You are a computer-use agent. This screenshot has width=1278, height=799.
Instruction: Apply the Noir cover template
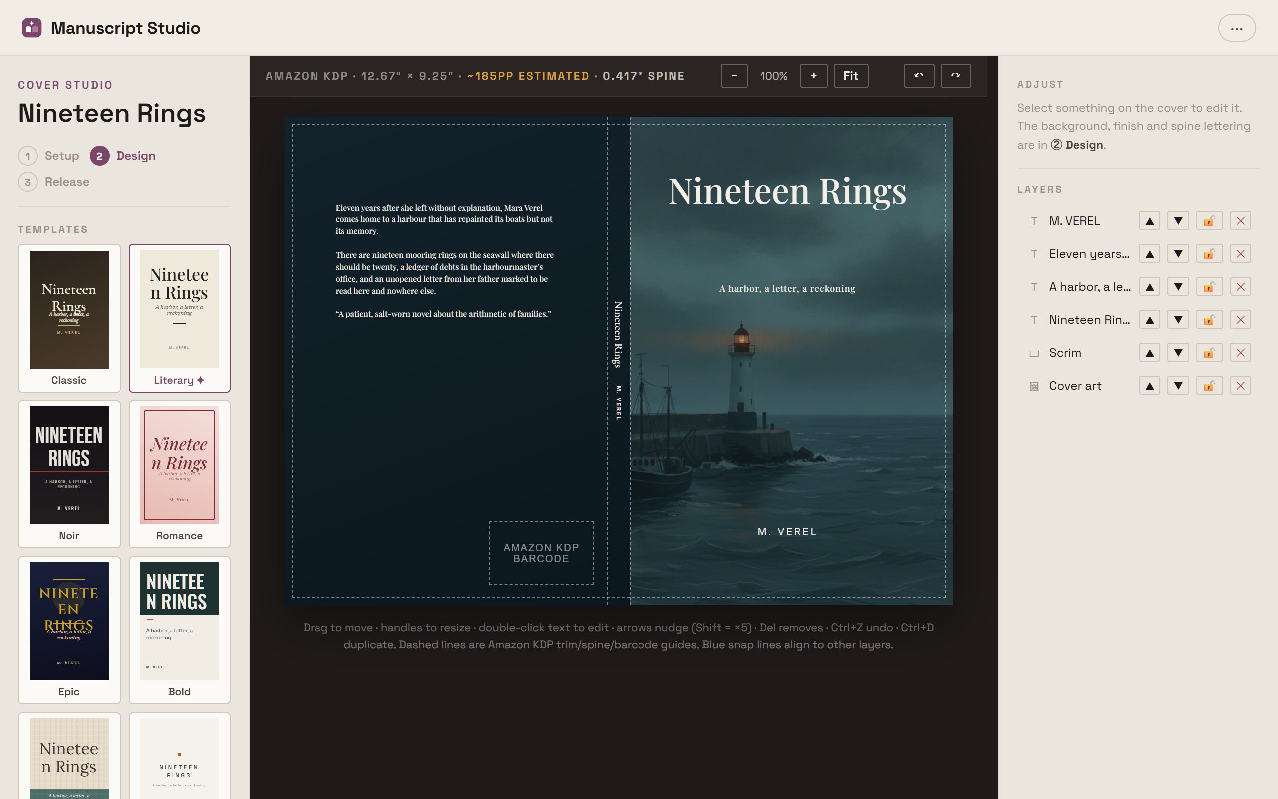click(69, 474)
